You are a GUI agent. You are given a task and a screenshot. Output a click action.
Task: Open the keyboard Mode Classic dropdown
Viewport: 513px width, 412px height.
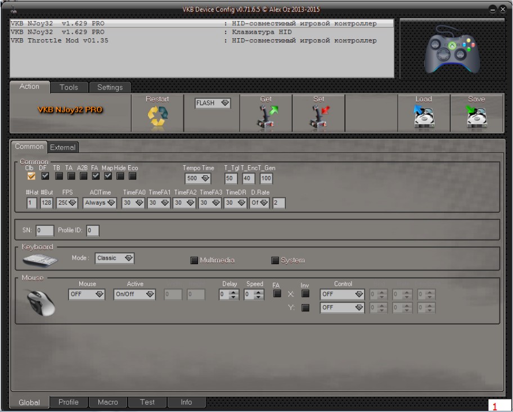point(115,258)
